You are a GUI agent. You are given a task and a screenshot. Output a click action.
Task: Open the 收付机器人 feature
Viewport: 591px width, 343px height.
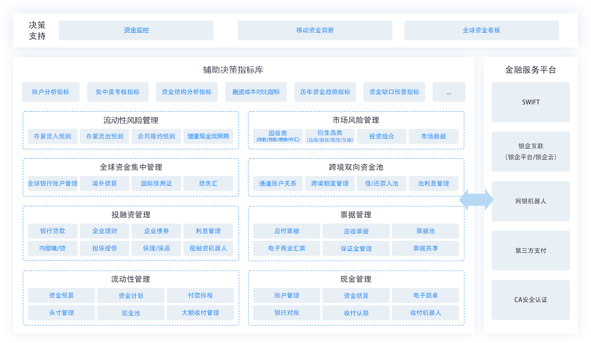click(425, 313)
